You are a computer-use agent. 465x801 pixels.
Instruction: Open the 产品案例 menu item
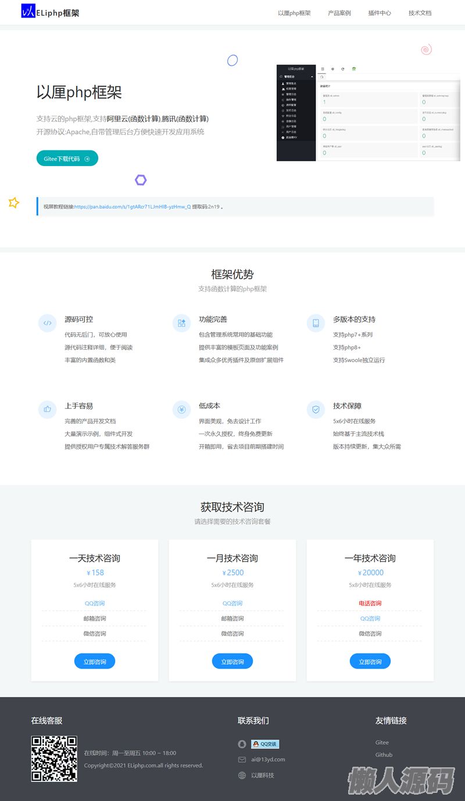click(x=339, y=13)
